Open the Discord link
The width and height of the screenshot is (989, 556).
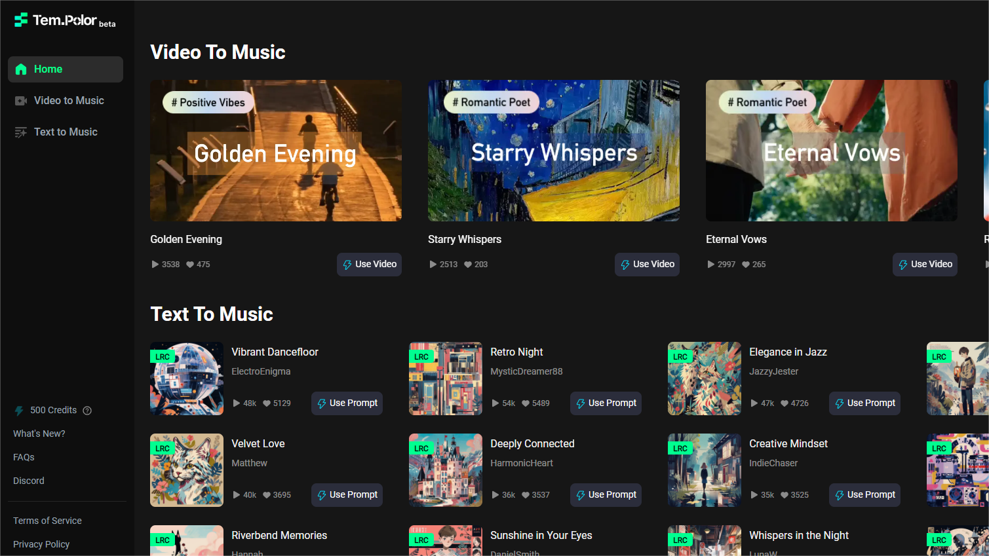[29, 481]
